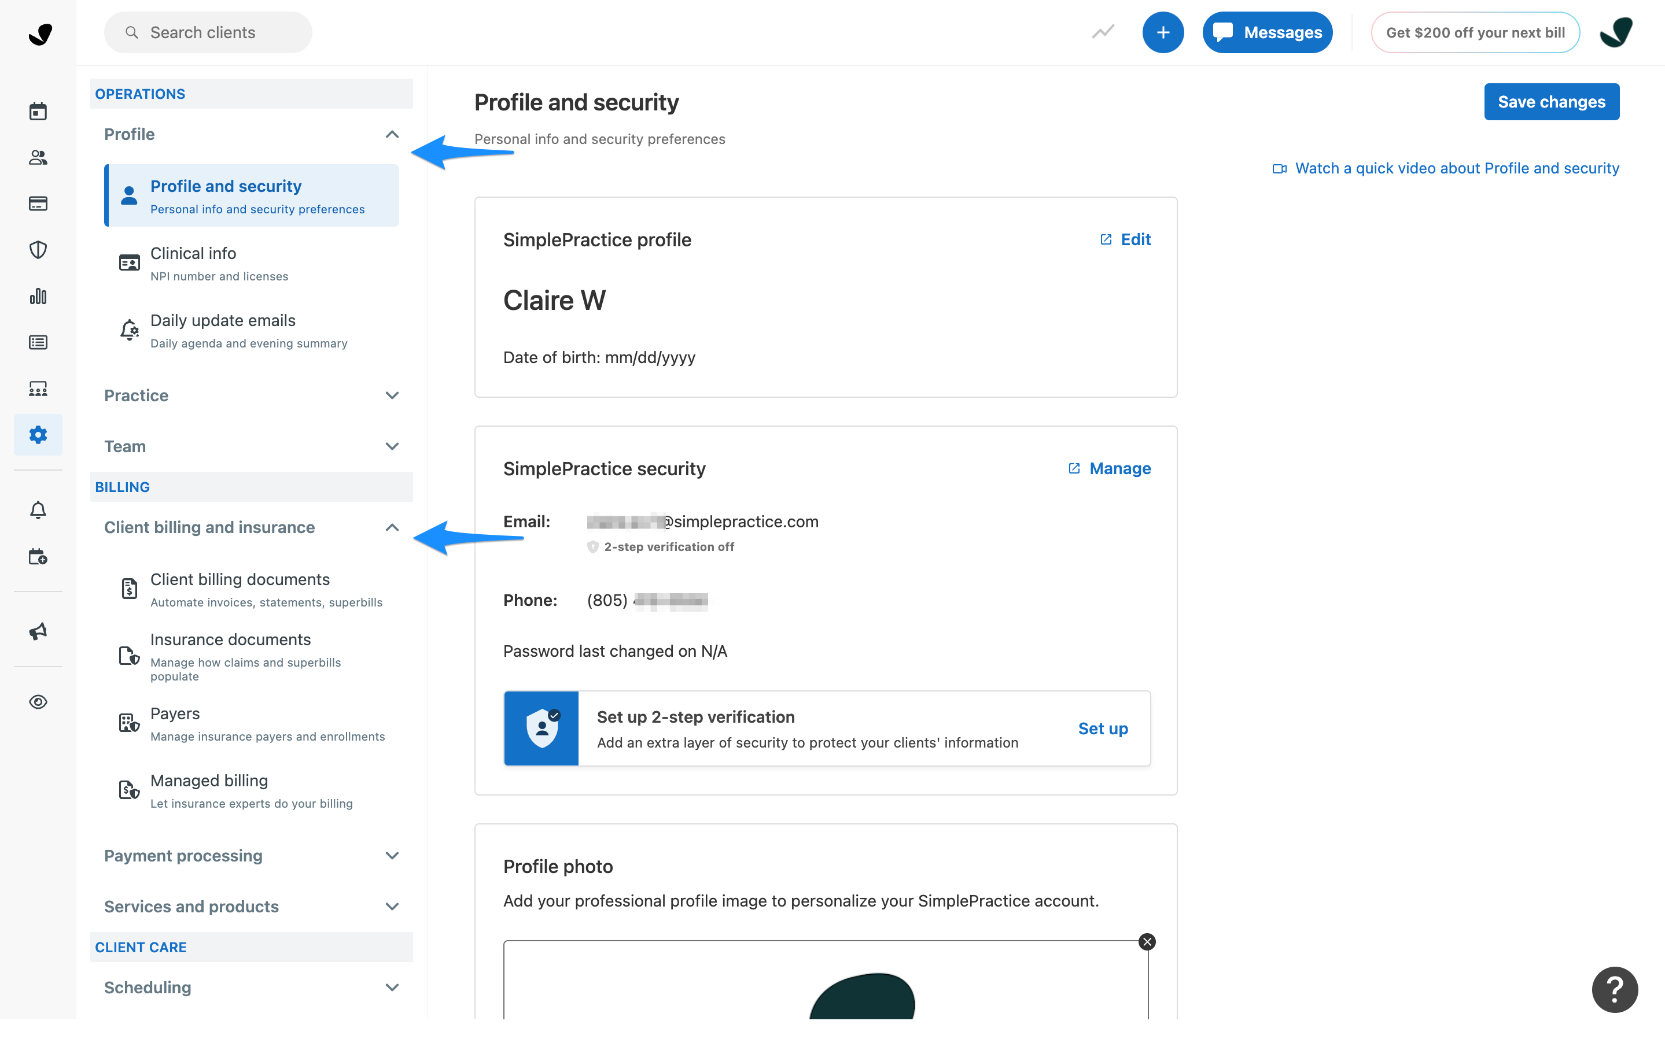1665x1043 pixels.
Task: Expand the Practice section
Action: click(x=251, y=395)
